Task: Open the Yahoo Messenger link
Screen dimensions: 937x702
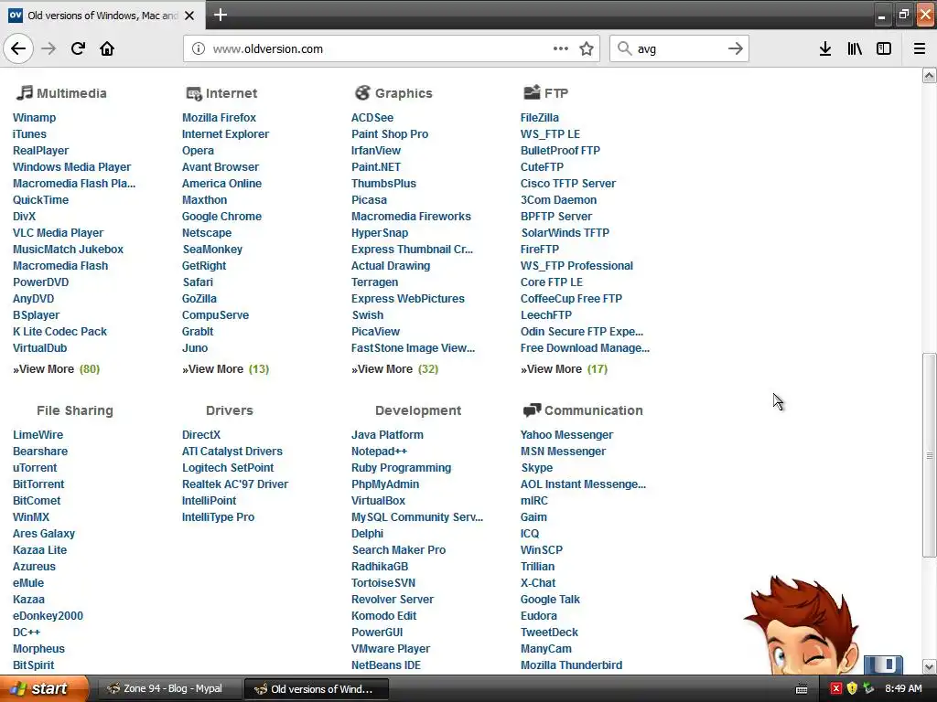Action: (x=566, y=434)
